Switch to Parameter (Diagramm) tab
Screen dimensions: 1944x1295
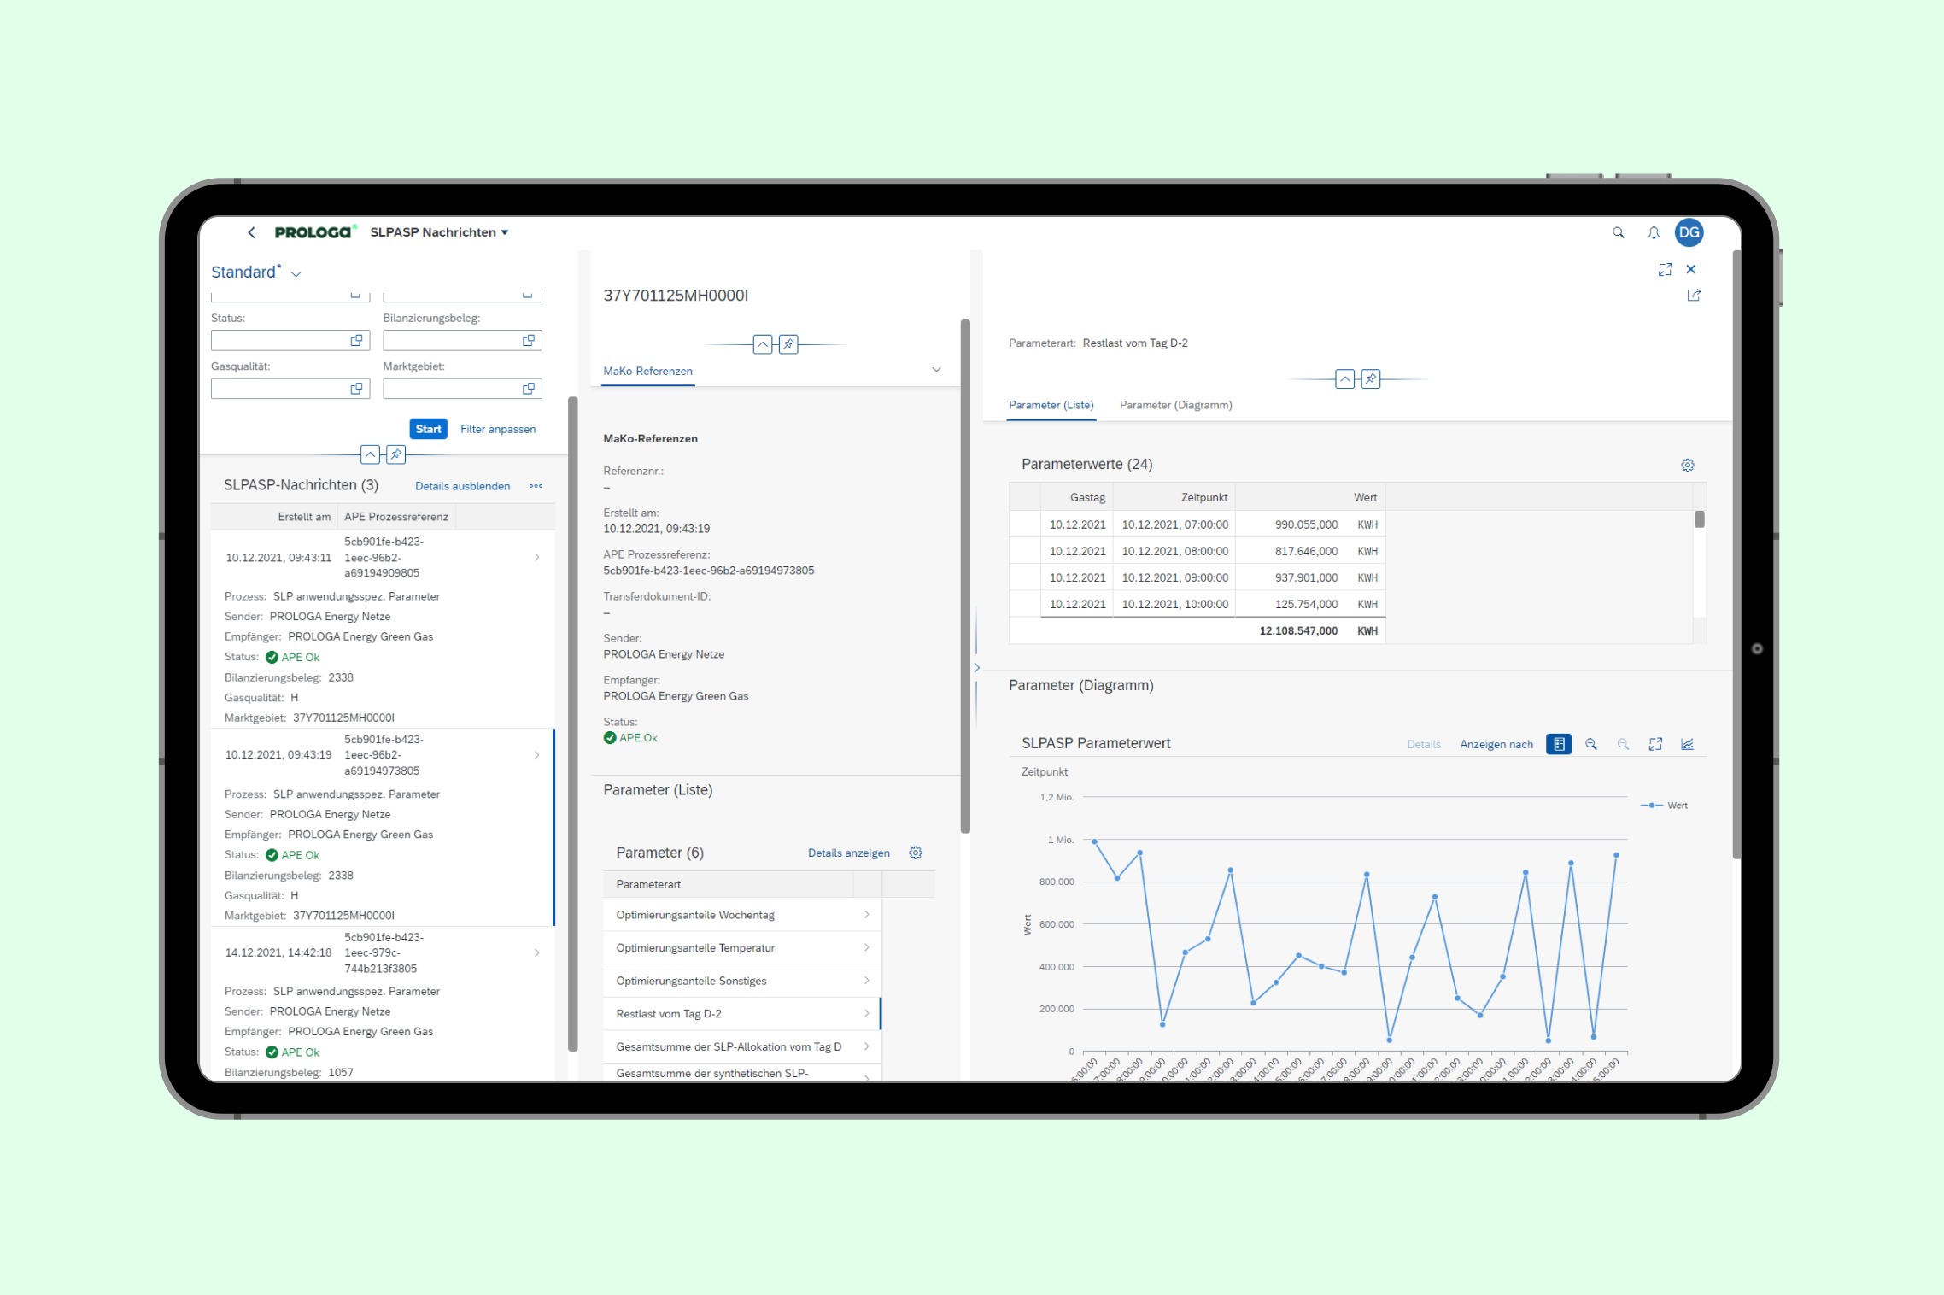click(x=1175, y=405)
